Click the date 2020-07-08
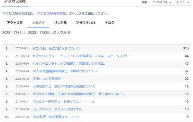The image size is (193, 122). (22, 117)
